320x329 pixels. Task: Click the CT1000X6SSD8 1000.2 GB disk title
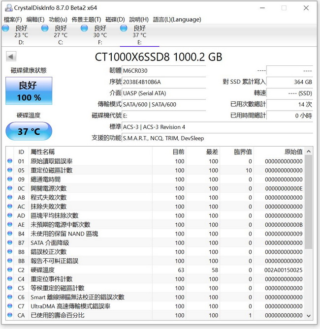tap(159, 57)
